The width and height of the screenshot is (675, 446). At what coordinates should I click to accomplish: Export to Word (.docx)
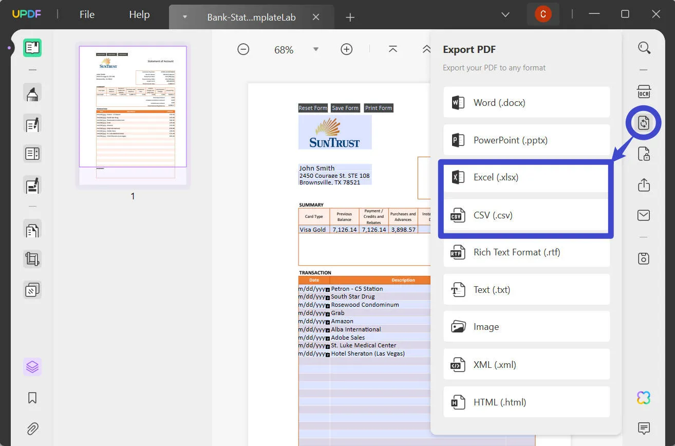click(x=527, y=102)
